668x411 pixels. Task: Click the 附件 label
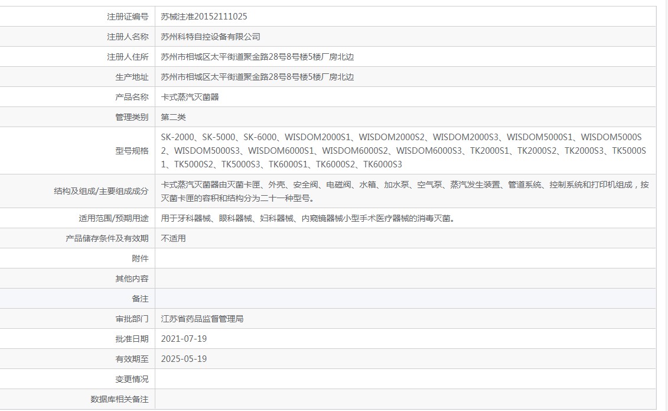[140, 258]
